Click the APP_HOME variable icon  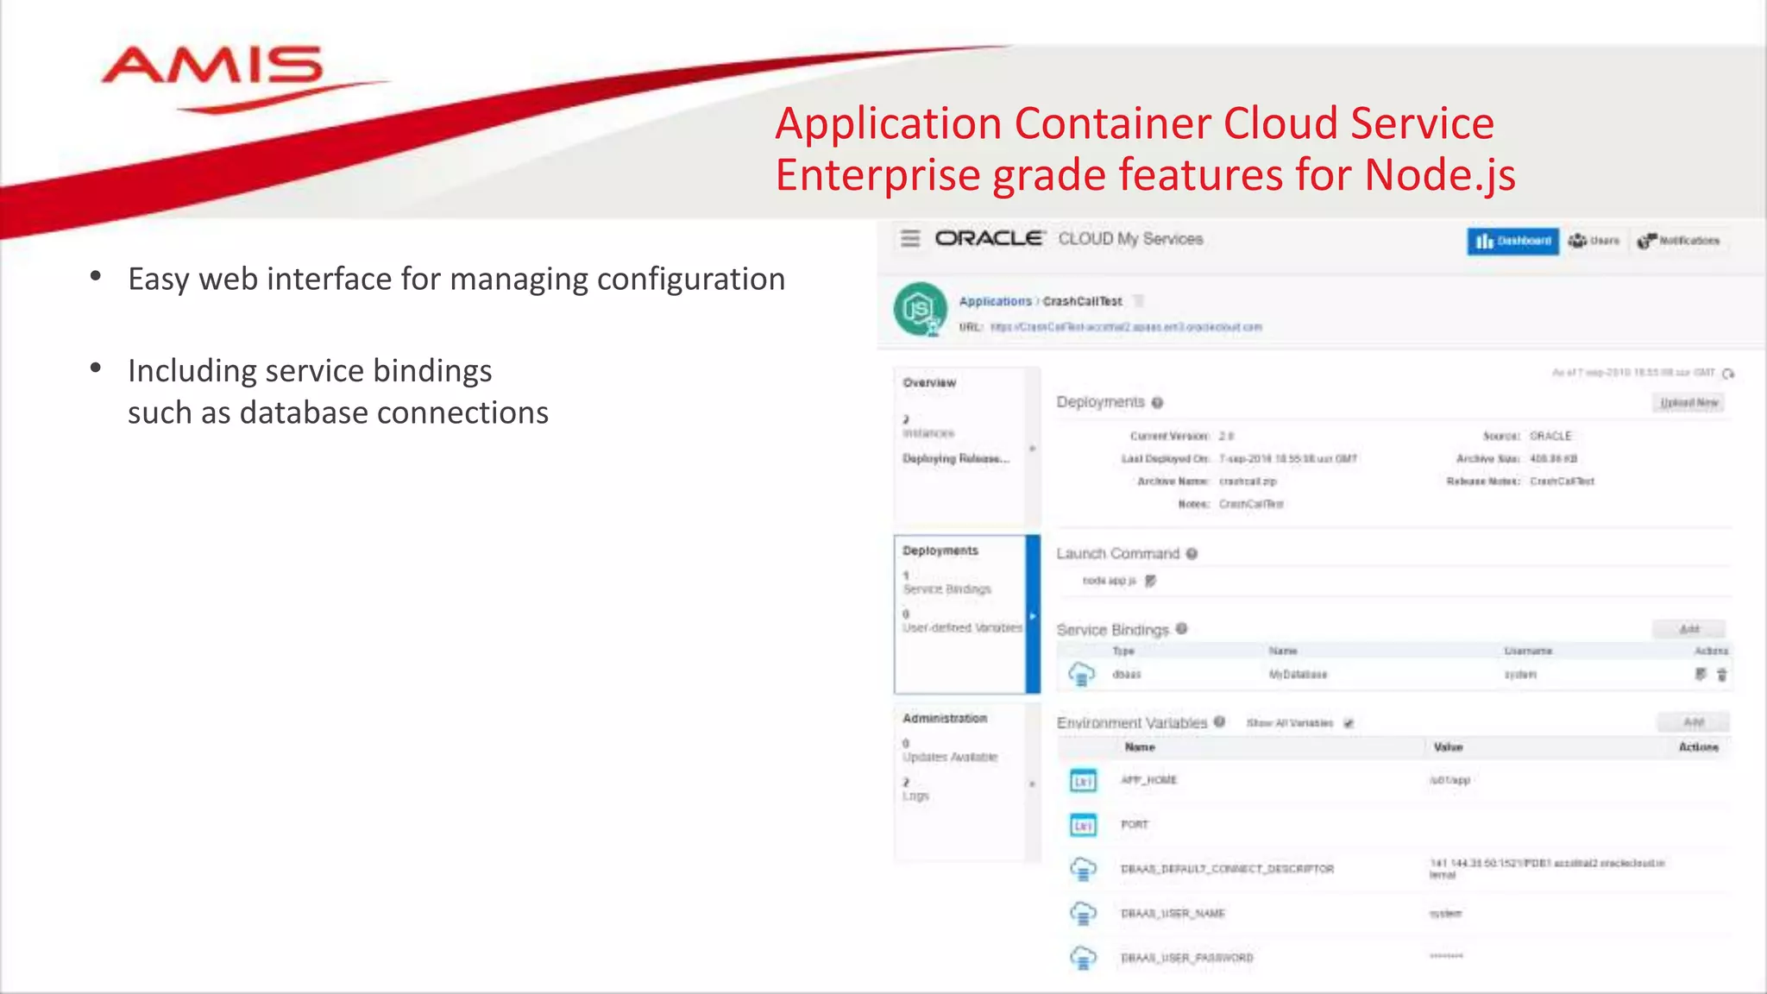point(1083,781)
